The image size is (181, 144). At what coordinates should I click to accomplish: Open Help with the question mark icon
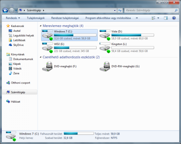pos(174,18)
